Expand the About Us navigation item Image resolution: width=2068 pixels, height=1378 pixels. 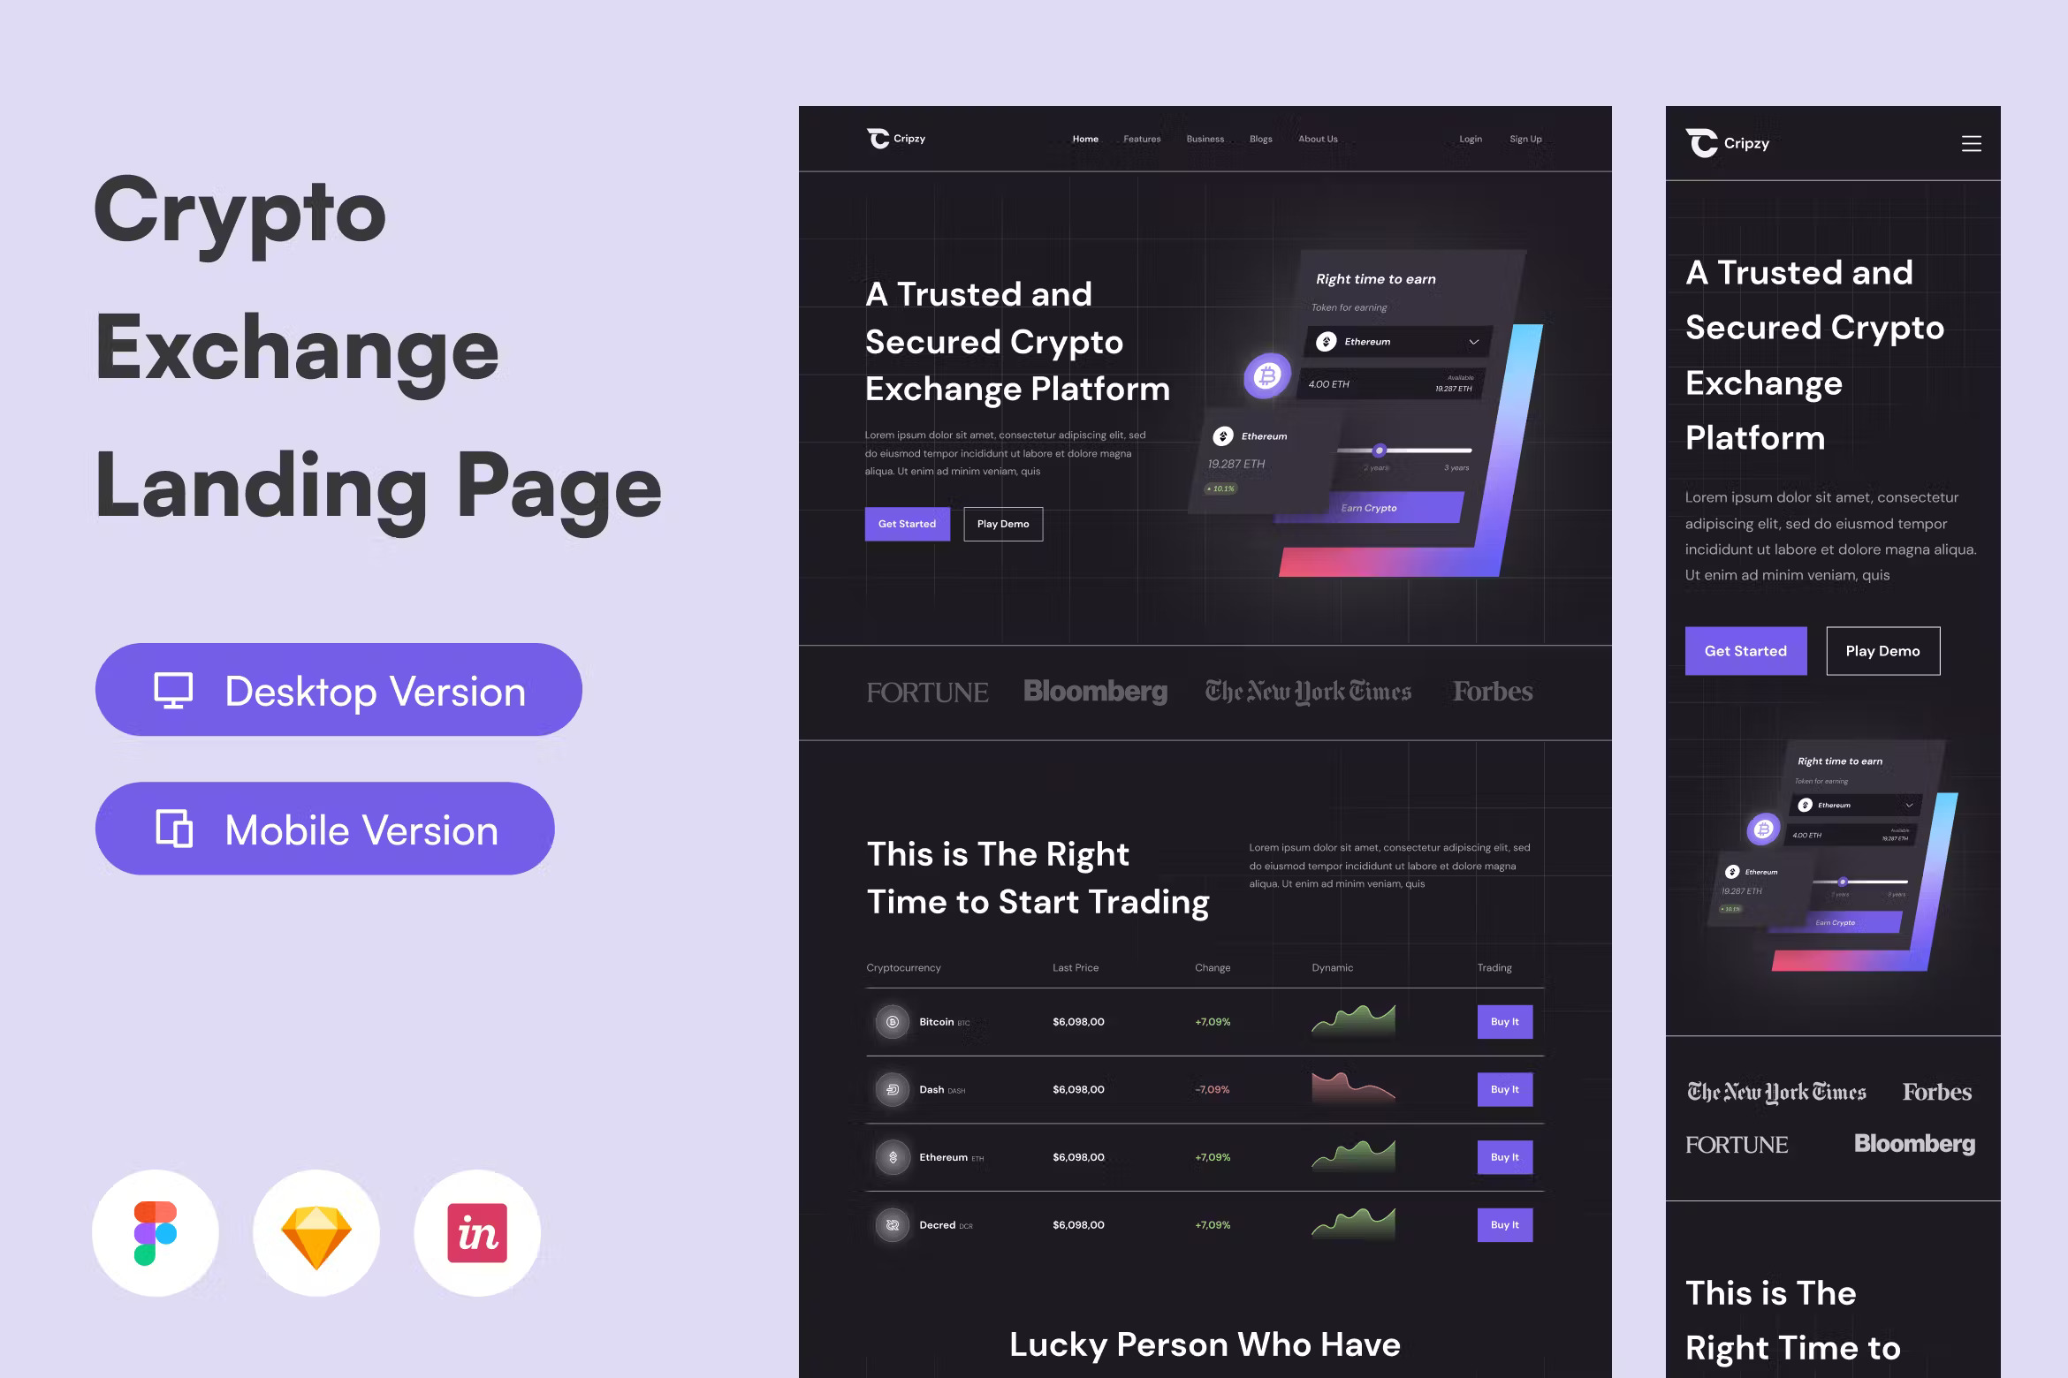coord(1317,139)
